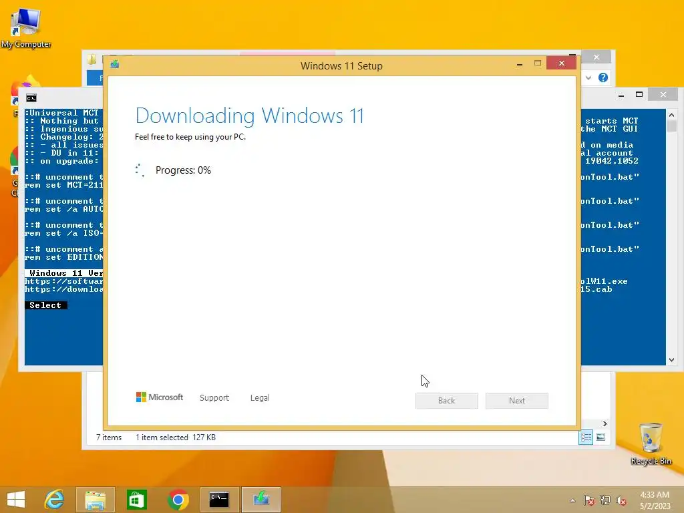Launch Google Chrome from the taskbar

[178, 500]
